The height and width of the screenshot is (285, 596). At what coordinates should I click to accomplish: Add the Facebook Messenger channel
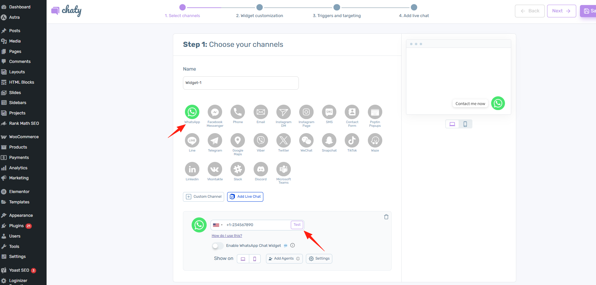pos(215,112)
